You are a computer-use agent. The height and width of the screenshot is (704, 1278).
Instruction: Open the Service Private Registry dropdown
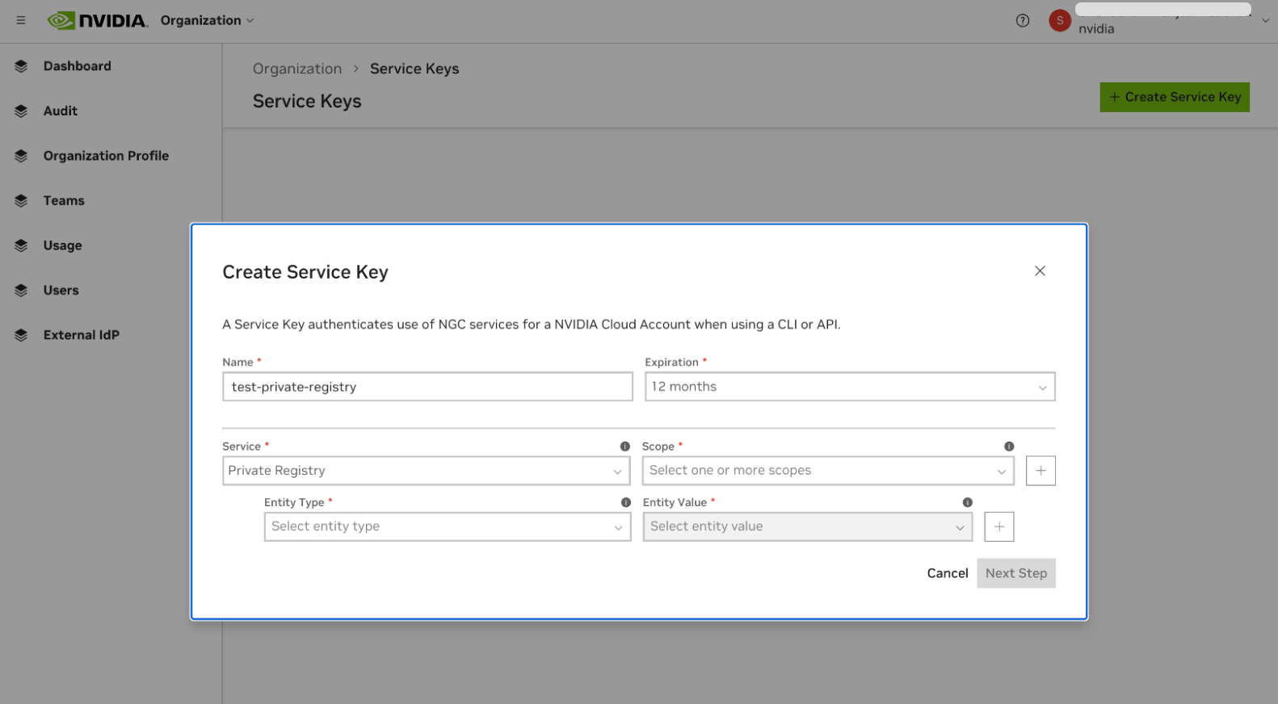click(427, 471)
